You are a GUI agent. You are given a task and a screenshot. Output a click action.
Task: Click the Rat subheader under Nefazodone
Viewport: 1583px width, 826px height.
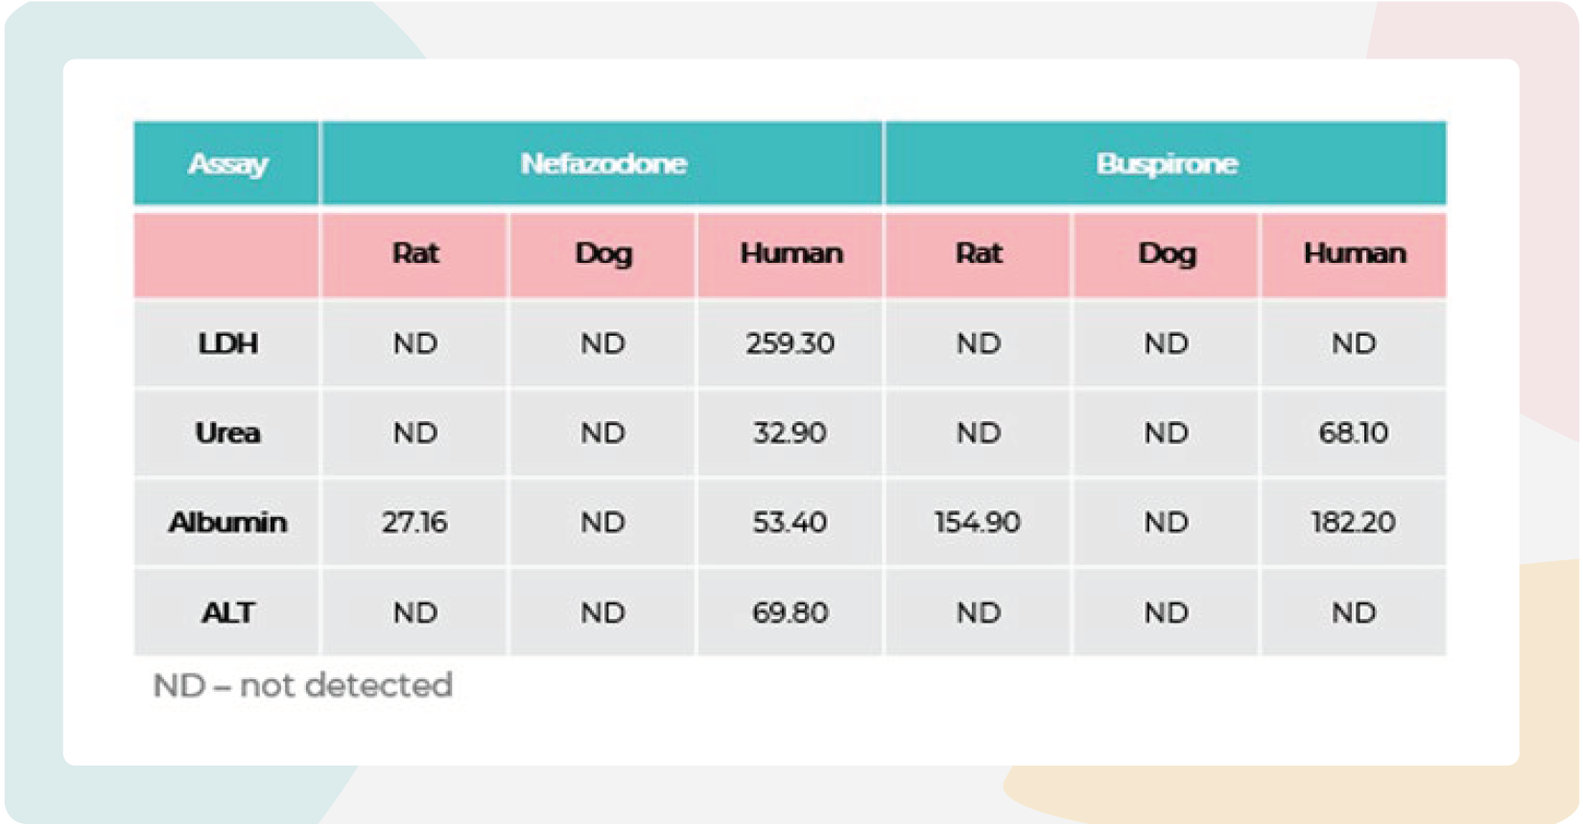[414, 253]
